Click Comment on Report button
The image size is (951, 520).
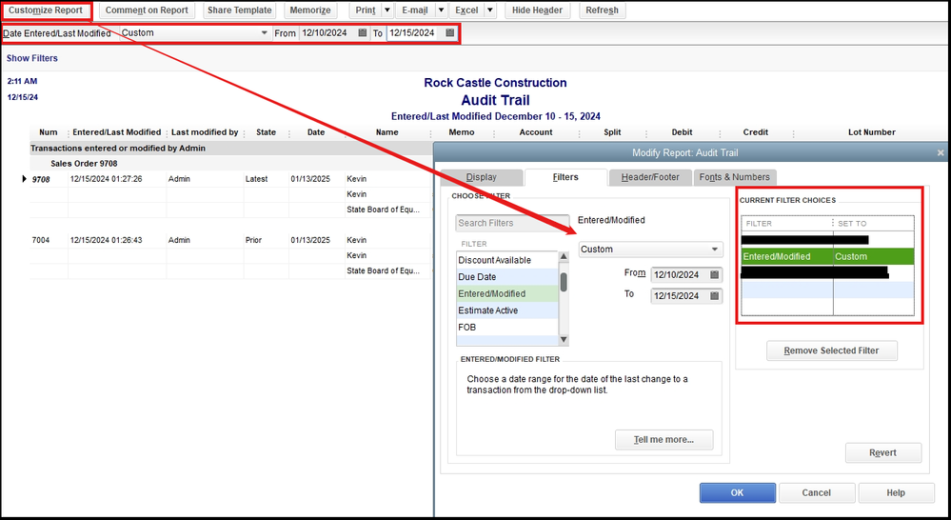click(147, 10)
